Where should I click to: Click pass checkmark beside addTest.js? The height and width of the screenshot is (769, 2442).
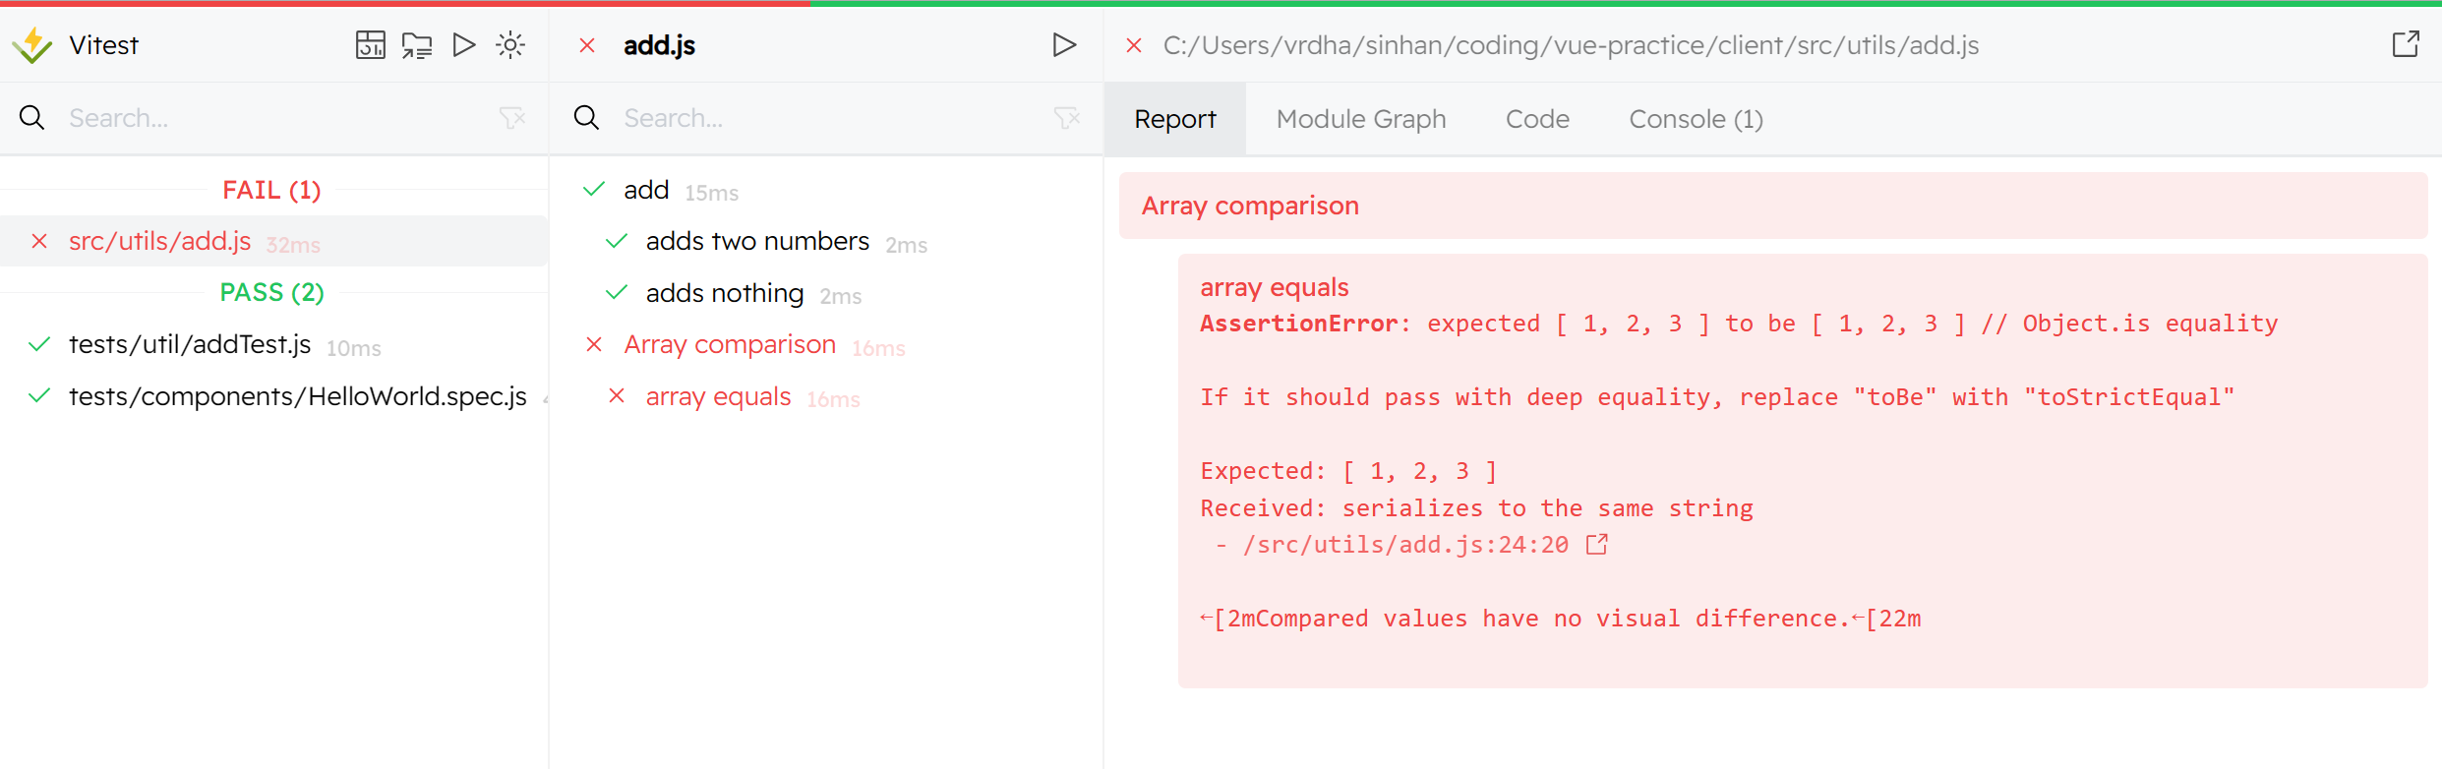click(x=39, y=344)
